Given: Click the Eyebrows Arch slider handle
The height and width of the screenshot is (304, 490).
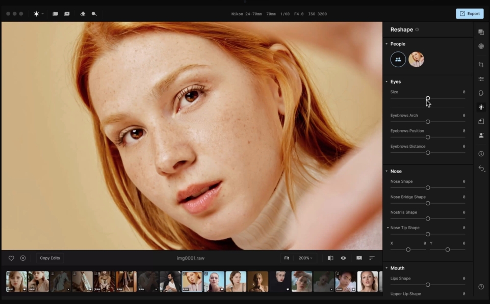Looking at the screenshot, I should pyautogui.click(x=428, y=122).
